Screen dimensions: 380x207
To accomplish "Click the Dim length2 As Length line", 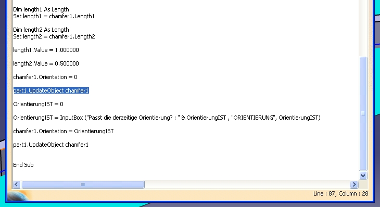I will [41, 30].
